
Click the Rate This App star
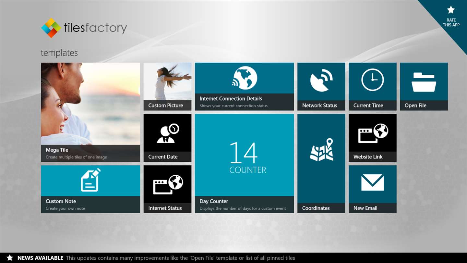pos(451,10)
